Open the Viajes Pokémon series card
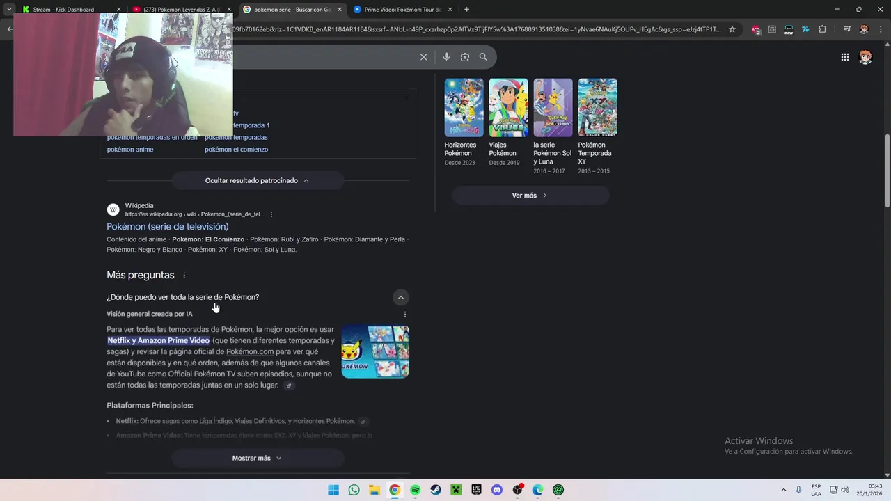The image size is (891, 501). (508, 122)
